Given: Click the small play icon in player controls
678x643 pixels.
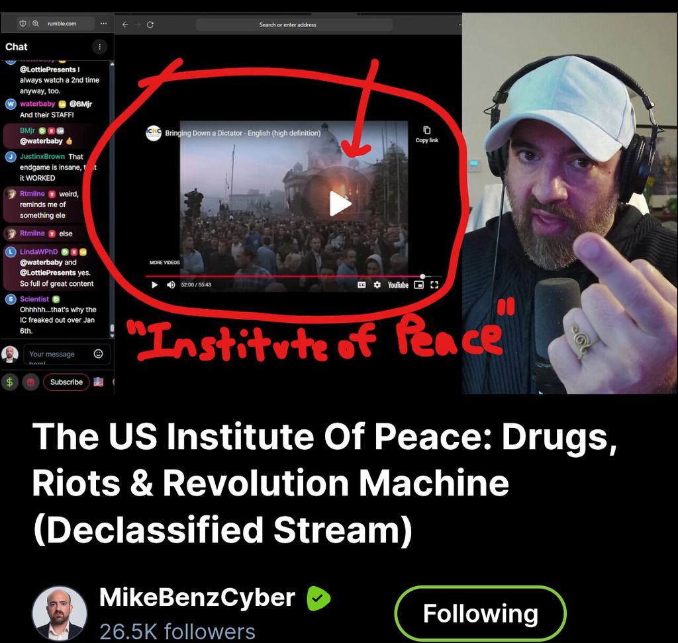Looking at the screenshot, I should [154, 284].
